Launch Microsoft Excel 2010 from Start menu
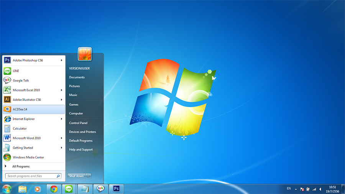The image size is (345, 194). tap(34, 90)
